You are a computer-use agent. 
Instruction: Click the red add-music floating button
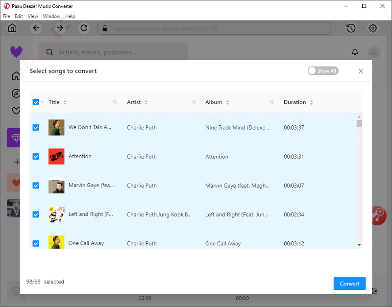[x=379, y=215]
